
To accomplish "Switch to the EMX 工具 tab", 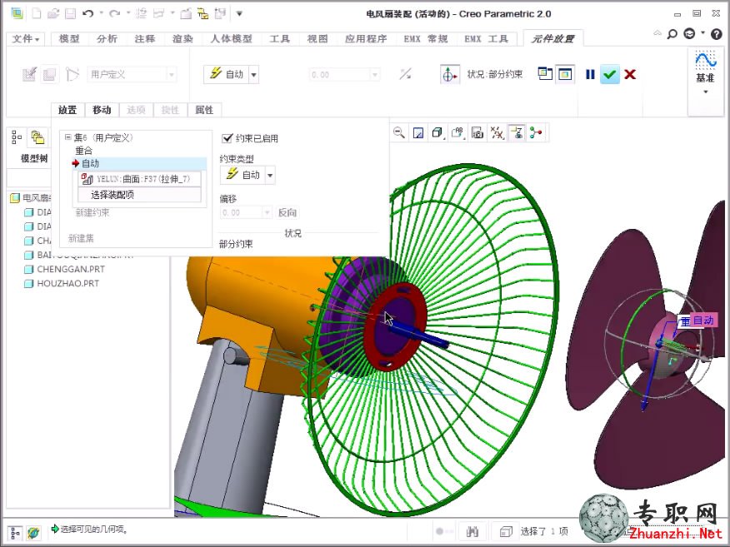I will pos(486,38).
